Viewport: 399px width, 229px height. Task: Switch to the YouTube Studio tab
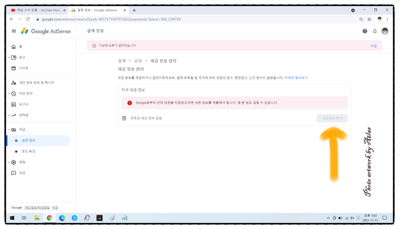click(x=38, y=10)
